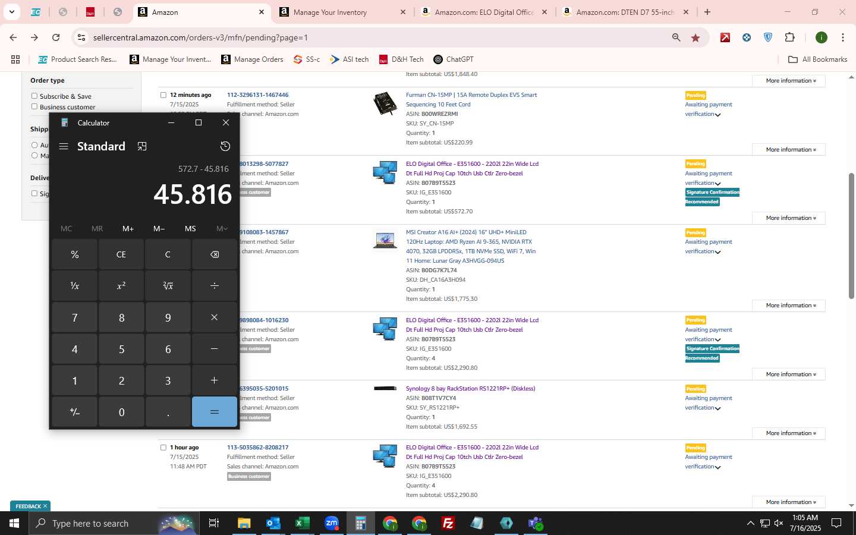This screenshot has height=535, width=856.
Task: Open ChatGPT bookmark
Action: pyautogui.click(x=454, y=59)
